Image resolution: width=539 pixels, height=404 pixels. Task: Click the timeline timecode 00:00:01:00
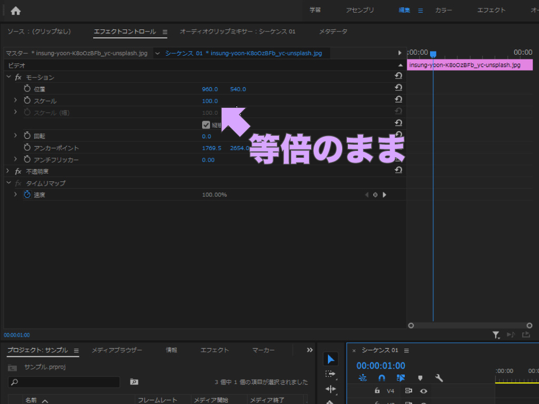381,366
